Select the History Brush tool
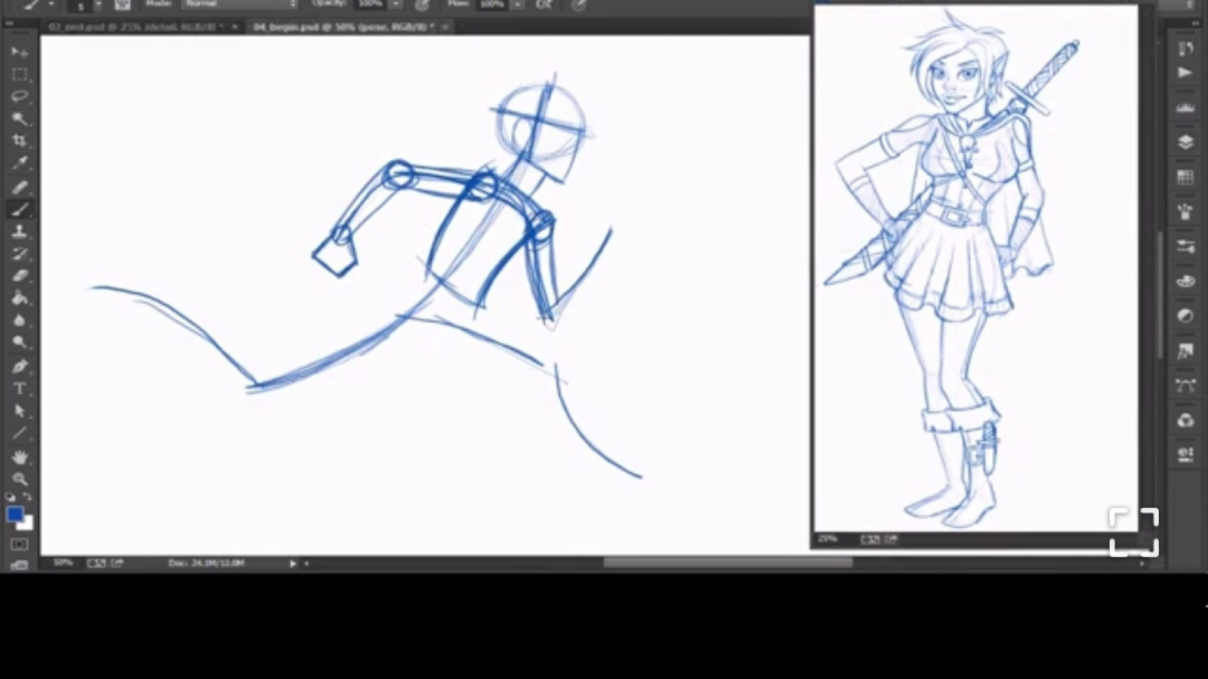Image resolution: width=1208 pixels, height=679 pixels. pyautogui.click(x=20, y=253)
